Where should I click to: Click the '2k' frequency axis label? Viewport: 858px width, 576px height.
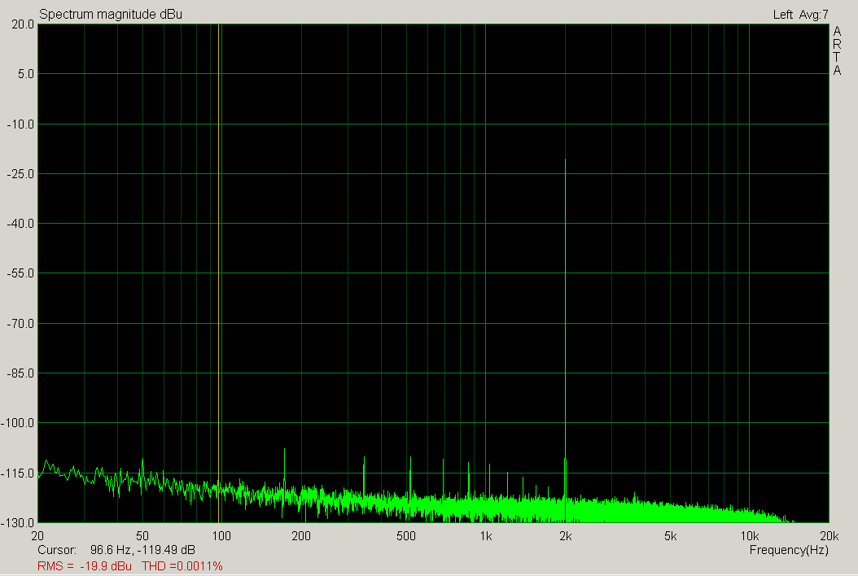click(565, 536)
